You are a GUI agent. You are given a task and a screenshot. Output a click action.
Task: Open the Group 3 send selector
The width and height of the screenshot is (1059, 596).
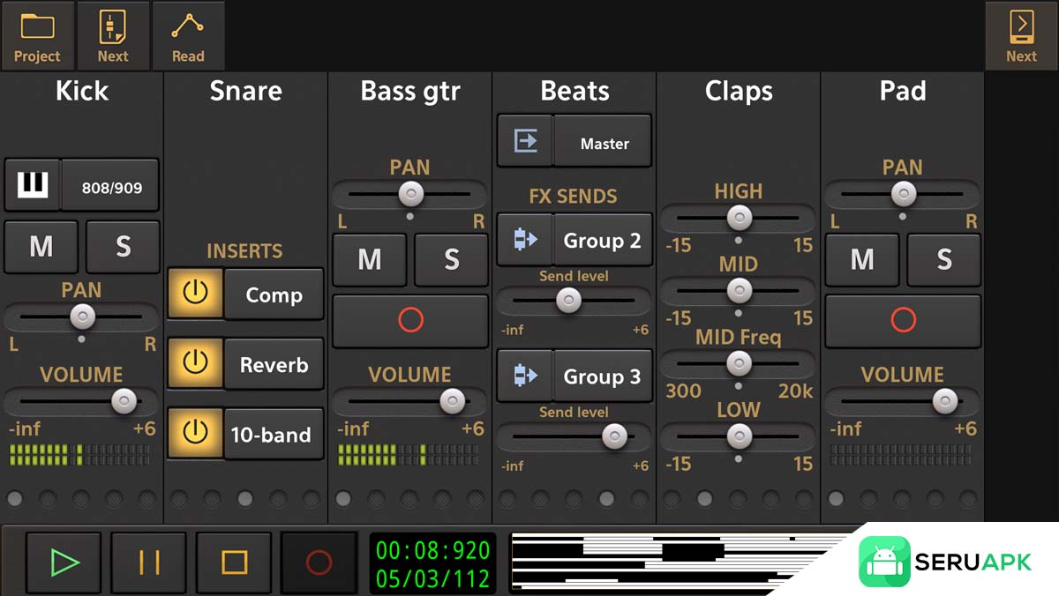(602, 376)
